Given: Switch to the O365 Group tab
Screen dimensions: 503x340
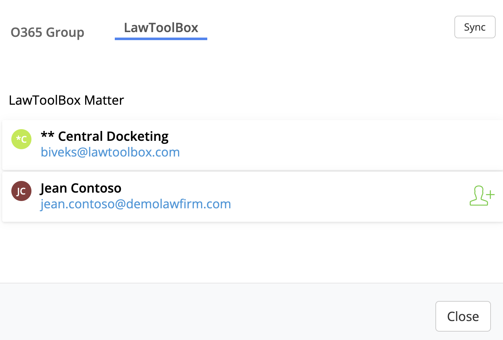Looking at the screenshot, I should (48, 32).
